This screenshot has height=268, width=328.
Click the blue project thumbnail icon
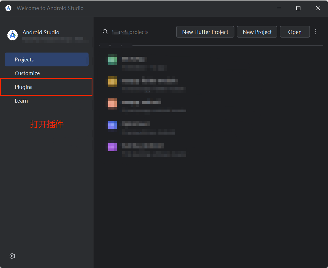pyautogui.click(x=112, y=125)
